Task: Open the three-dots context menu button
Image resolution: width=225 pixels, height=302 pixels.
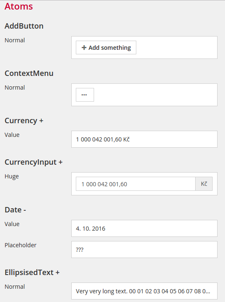Action: point(85,95)
